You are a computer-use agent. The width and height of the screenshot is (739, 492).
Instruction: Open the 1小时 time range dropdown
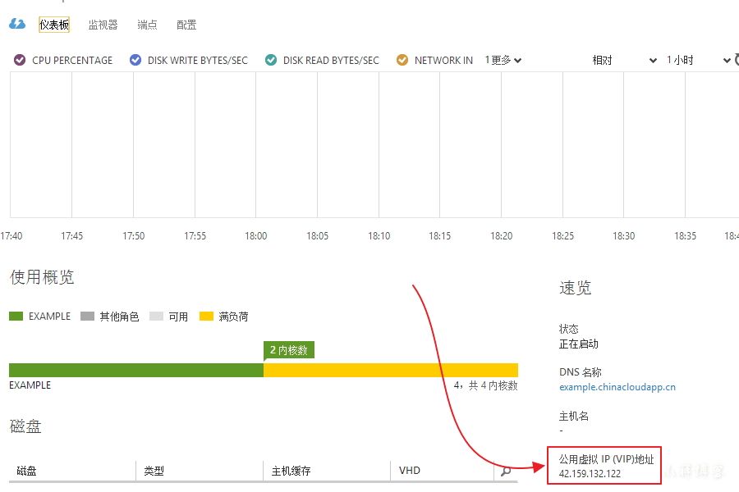697,60
